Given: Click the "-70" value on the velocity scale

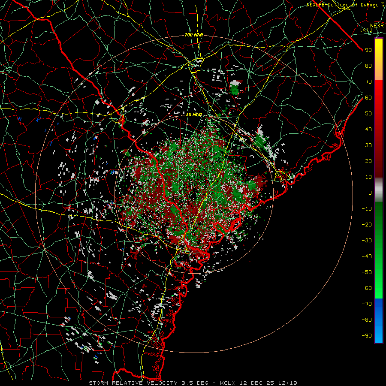Looking at the screenshot, I should [367, 304].
